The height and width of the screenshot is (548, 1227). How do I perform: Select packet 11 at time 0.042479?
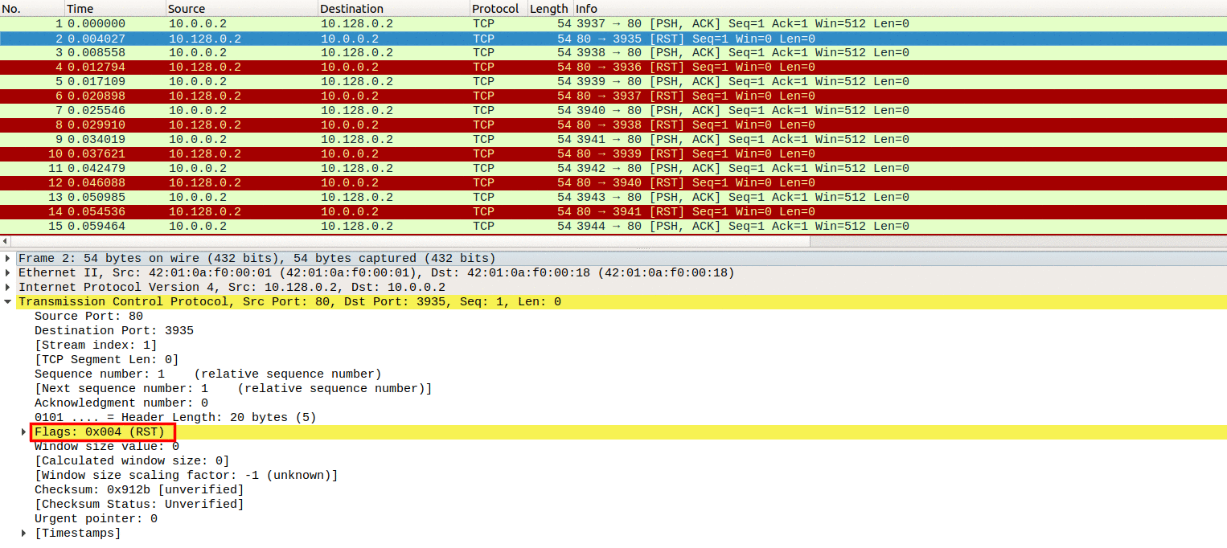point(613,169)
